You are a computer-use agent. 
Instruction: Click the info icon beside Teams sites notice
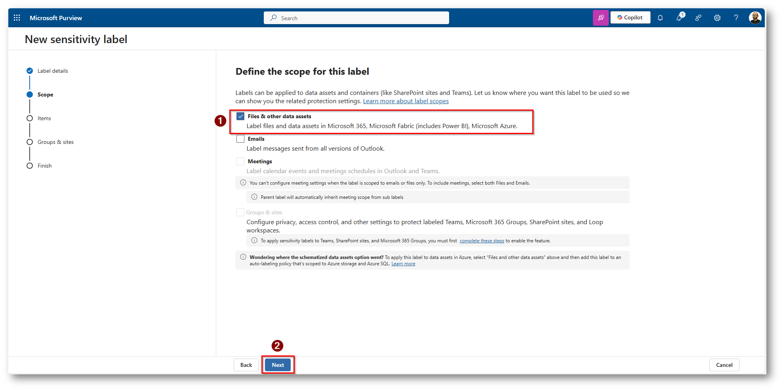(254, 240)
